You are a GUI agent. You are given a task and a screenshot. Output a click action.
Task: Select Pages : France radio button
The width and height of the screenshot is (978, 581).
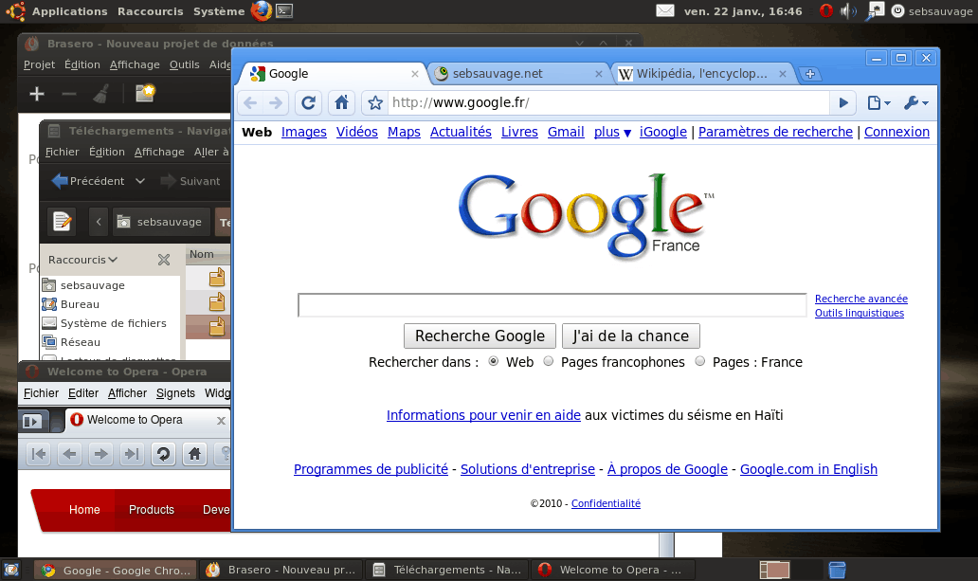(699, 361)
